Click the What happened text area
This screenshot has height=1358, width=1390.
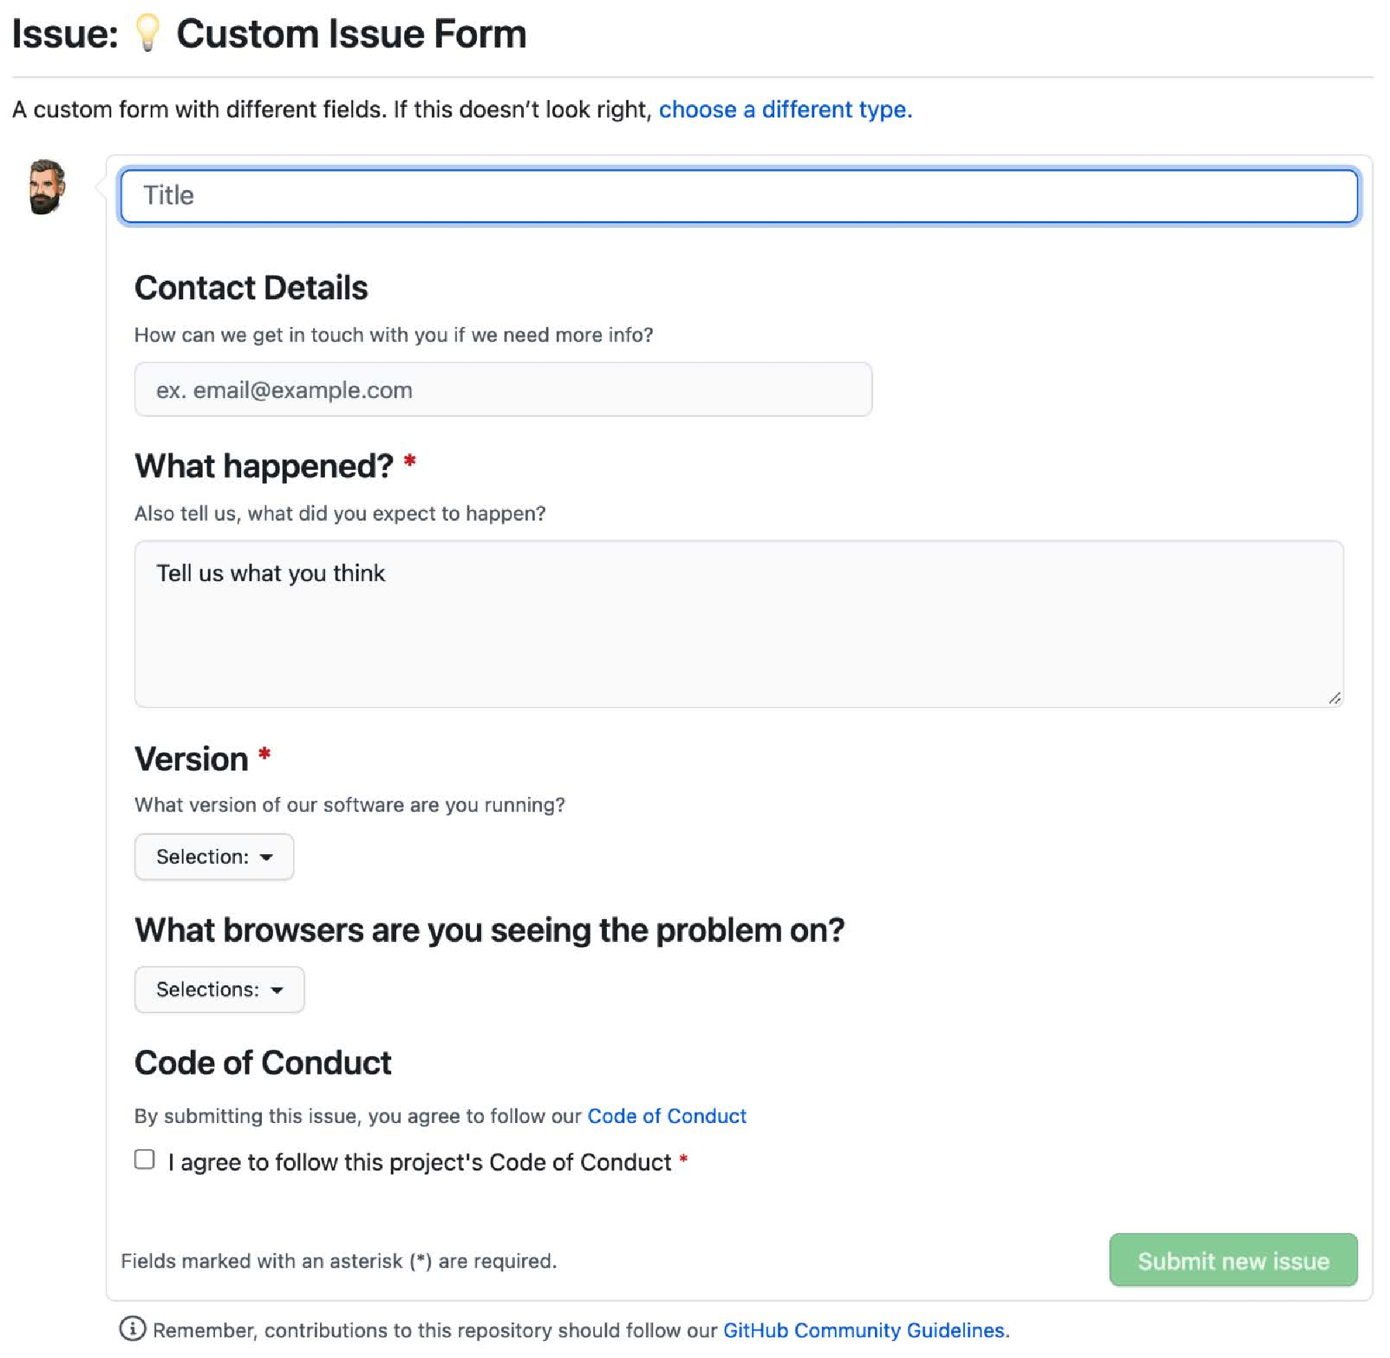point(740,624)
